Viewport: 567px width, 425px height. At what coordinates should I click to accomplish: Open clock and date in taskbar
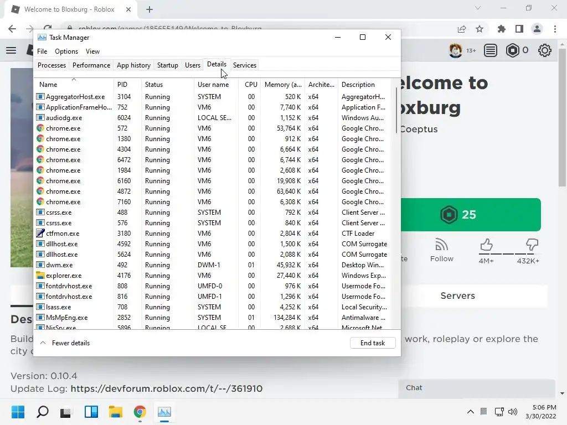pos(540,412)
